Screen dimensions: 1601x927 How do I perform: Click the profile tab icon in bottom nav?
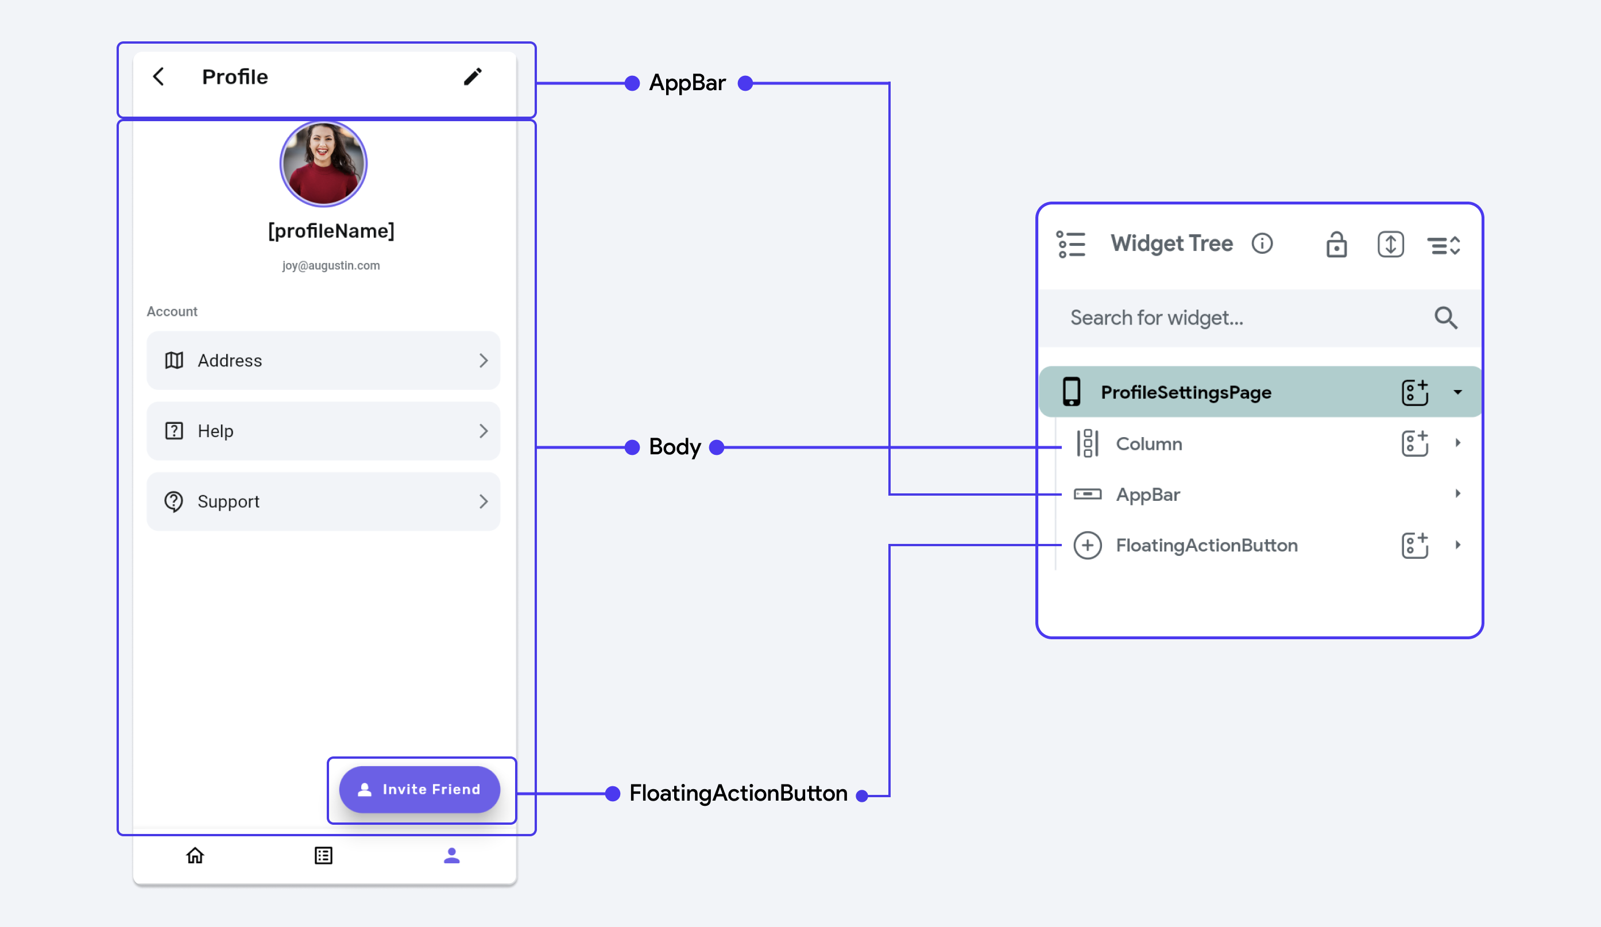coord(451,854)
